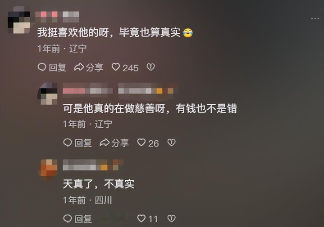Click the broken heart on 慈善 reply
The width and height of the screenshot is (324, 227).
(x=171, y=142)
